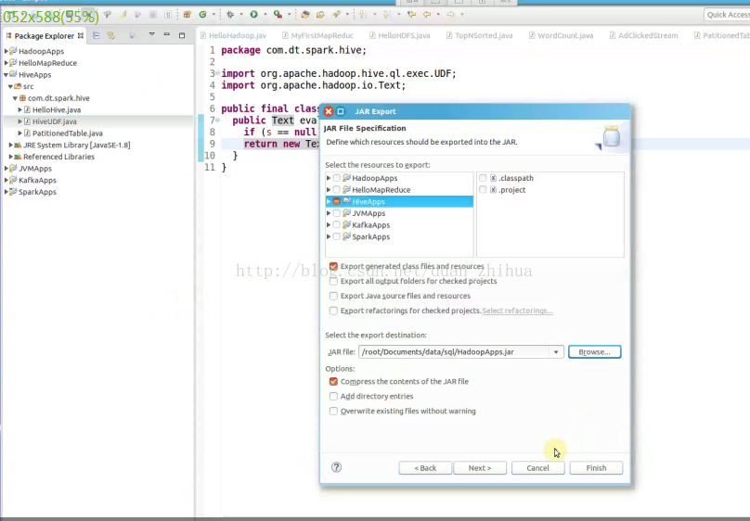Check the JVMApps project checkbox

337,213
